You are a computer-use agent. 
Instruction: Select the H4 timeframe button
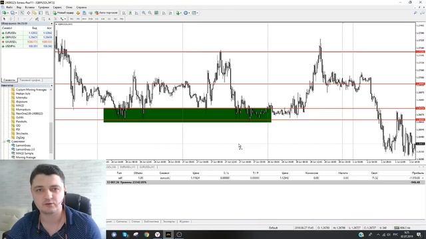(103, 19)
